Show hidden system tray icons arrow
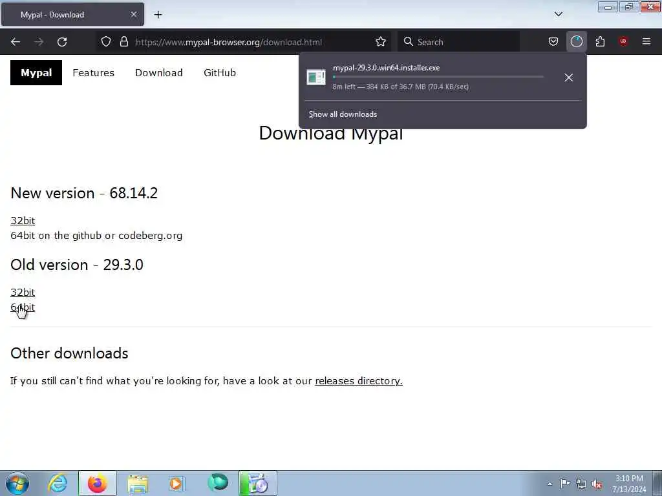The image size is (662, 496). point(550,484)
